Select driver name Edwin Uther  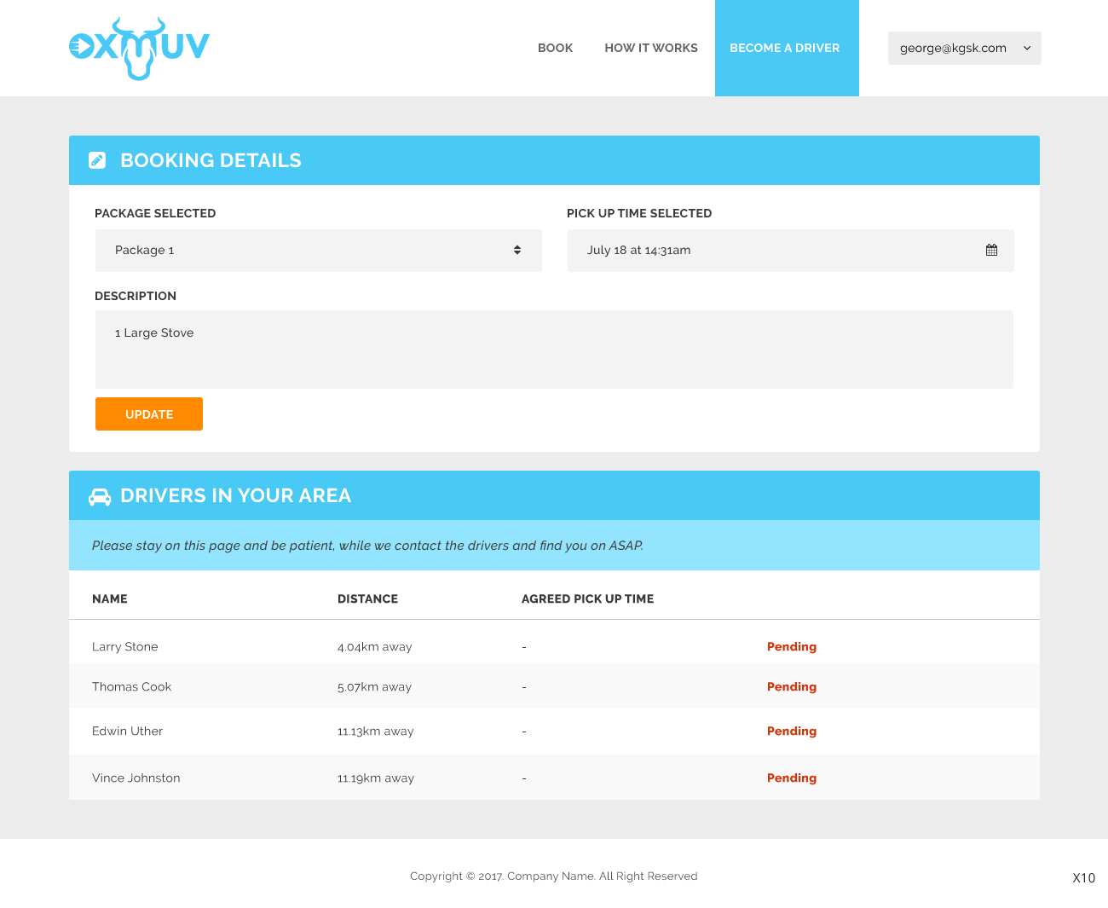[x=128, y=732]
